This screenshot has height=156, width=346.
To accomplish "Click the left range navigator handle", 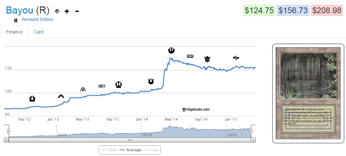I will coord(9,131).
